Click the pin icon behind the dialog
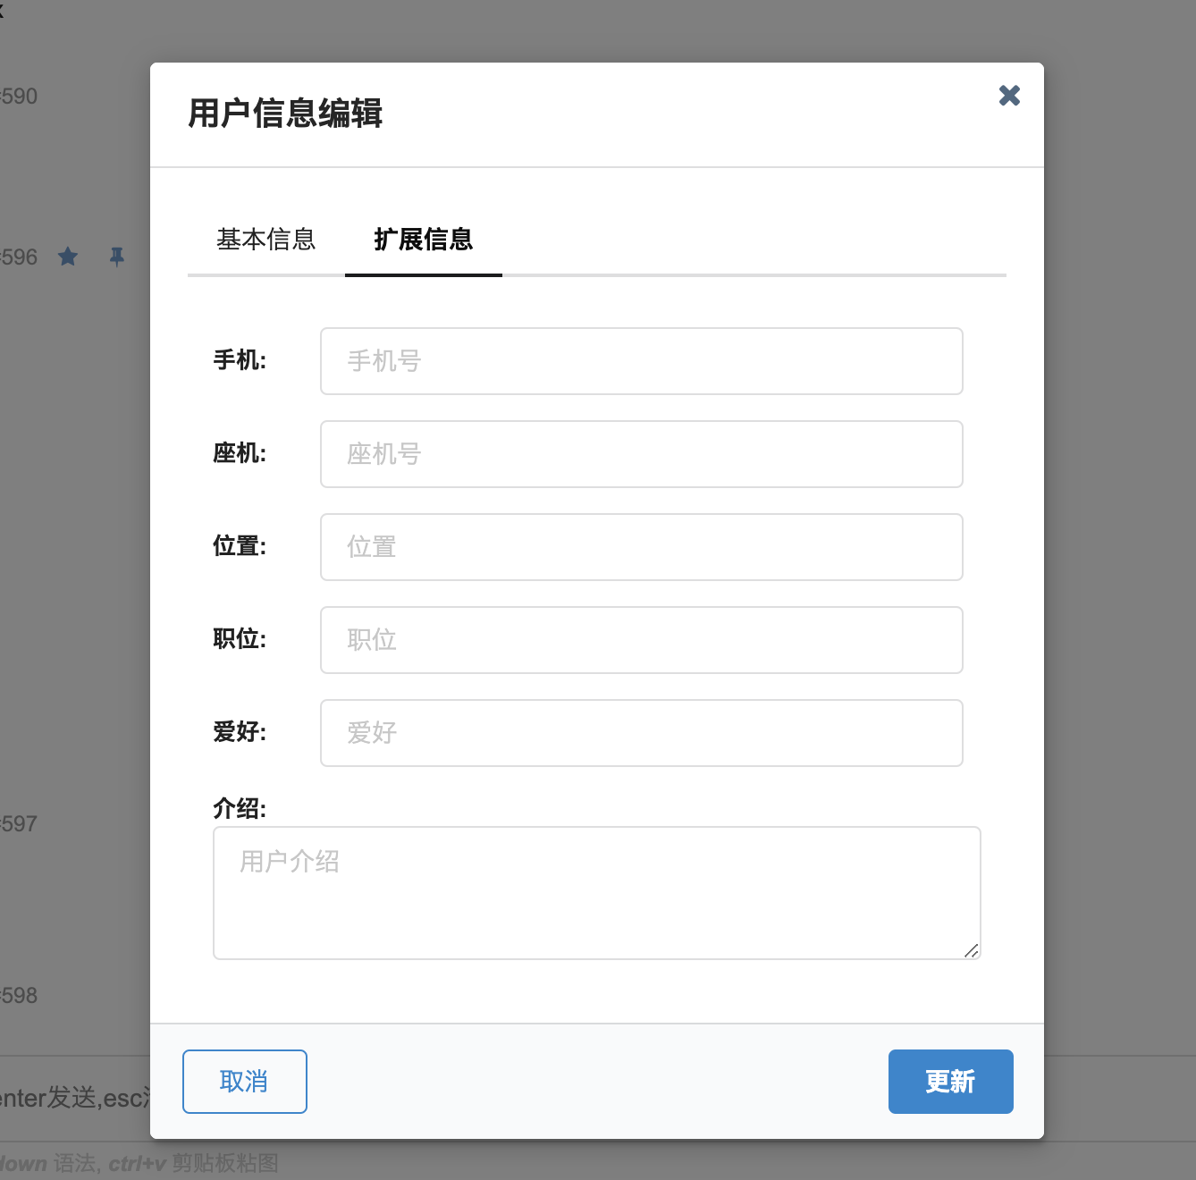 coord(116,257)
